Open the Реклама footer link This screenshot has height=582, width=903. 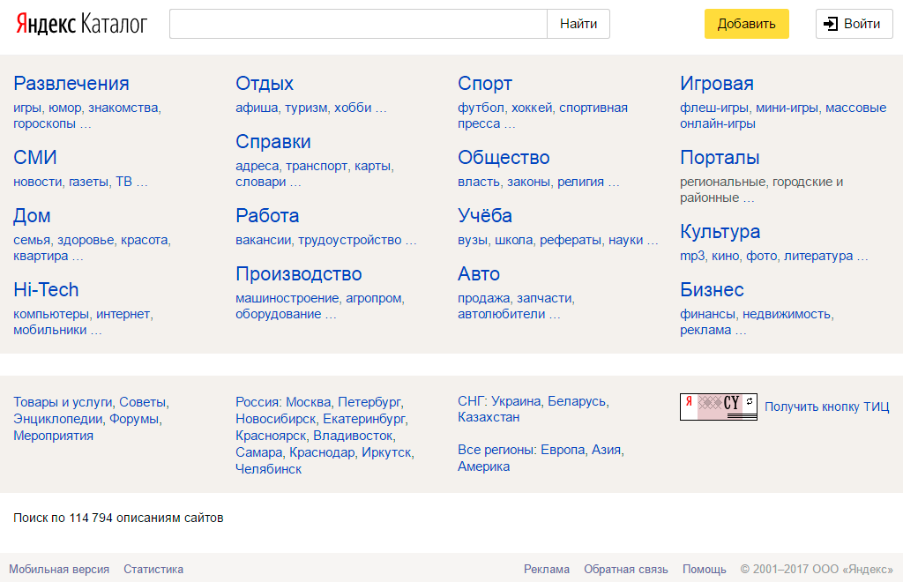(x=547, y=570)
